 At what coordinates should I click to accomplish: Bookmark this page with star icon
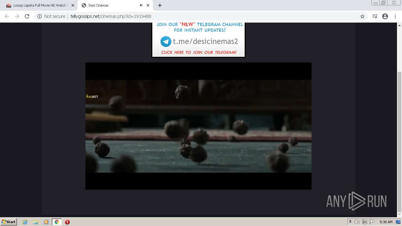[x=362, y=16]
